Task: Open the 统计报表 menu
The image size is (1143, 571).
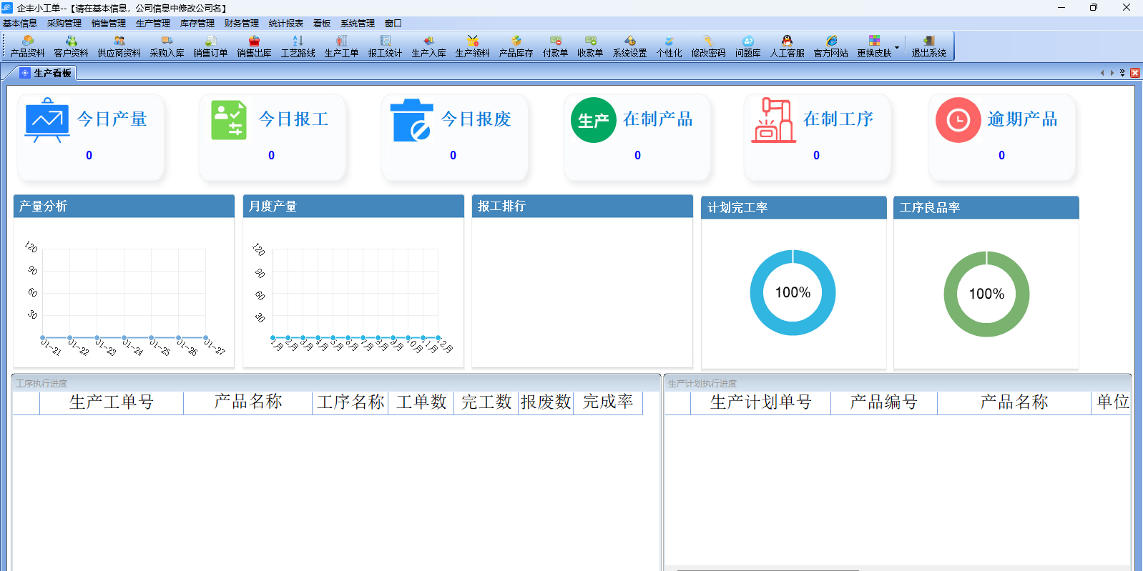Action: [285, 24]
